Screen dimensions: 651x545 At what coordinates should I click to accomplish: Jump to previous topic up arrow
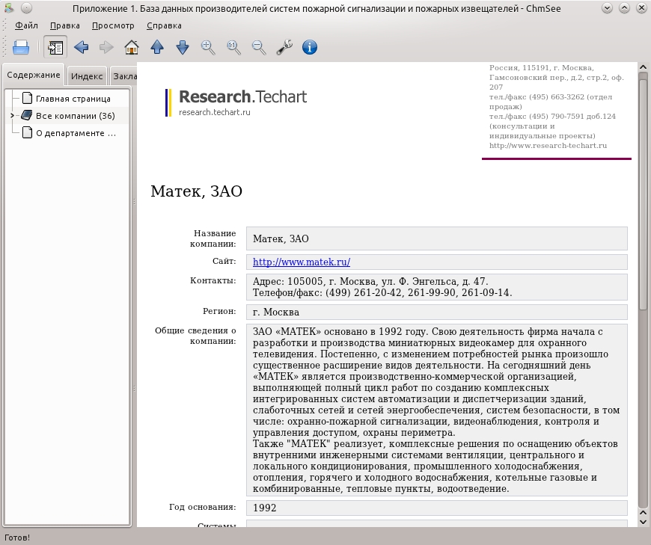[x=157, y=47]
